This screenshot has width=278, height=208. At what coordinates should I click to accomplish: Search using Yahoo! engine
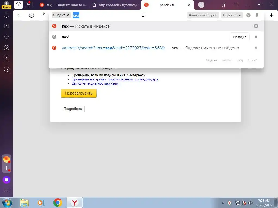click(252, 60)
